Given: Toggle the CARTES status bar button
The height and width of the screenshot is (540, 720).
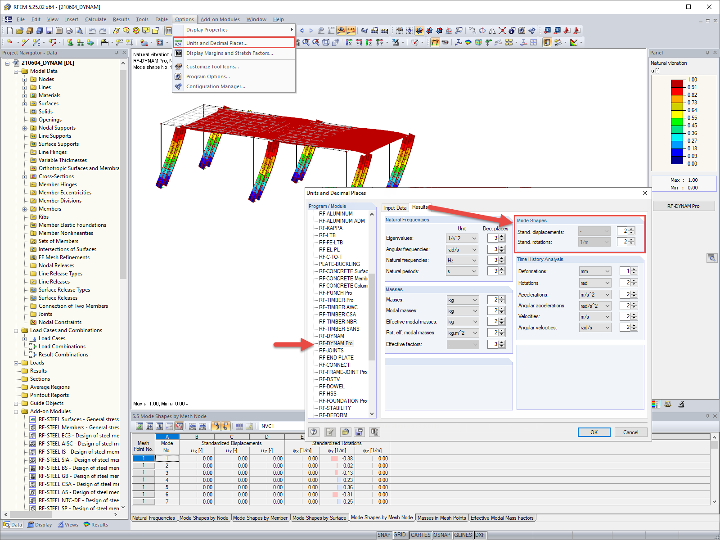Looking at the screenshot, I should click(x=420, y=535).
